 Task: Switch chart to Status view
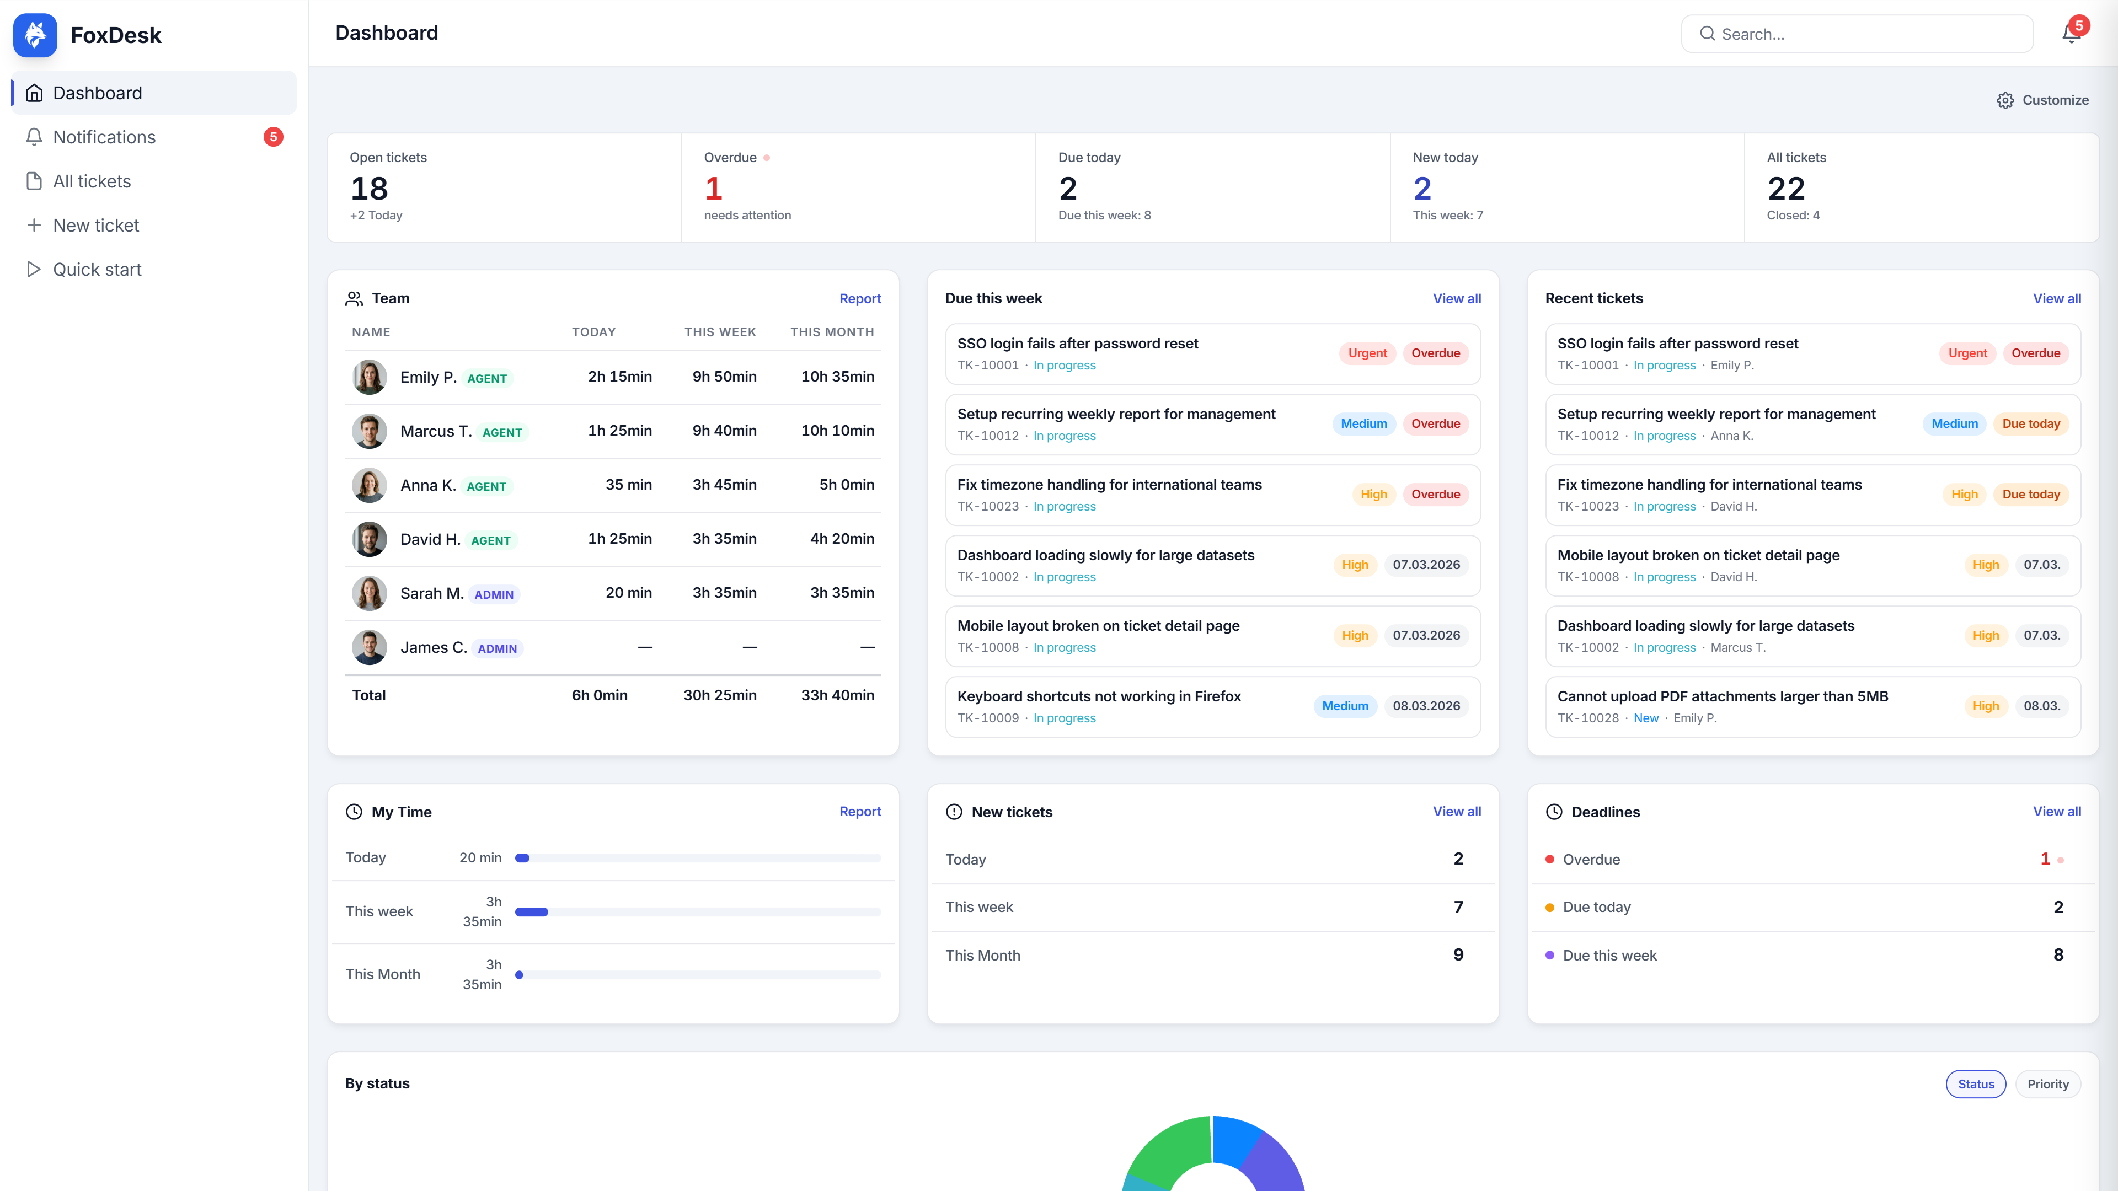pyautogui.click(x=1976, y=1083)
